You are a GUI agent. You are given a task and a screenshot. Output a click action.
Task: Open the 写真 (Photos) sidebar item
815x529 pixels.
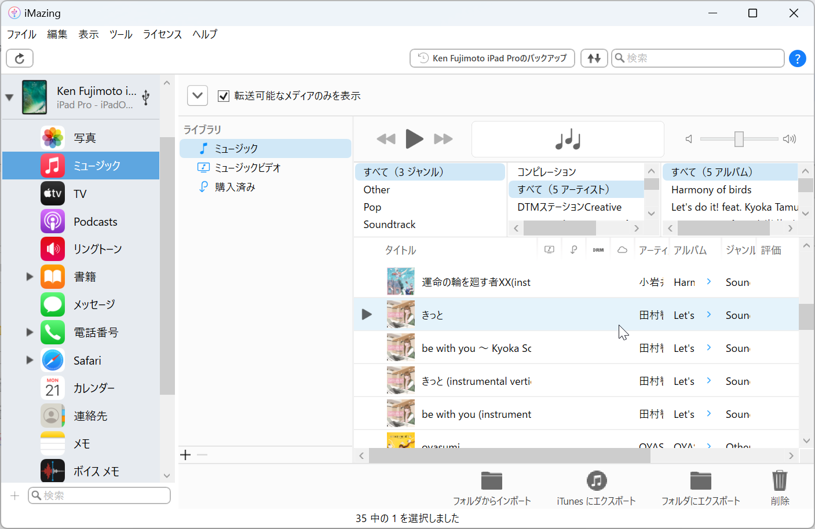click(x=81, y=138)
